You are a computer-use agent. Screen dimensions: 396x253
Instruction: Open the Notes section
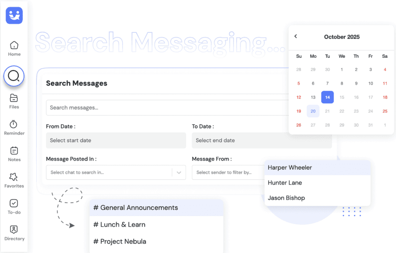pyautogui.click(x=14, y=154)
